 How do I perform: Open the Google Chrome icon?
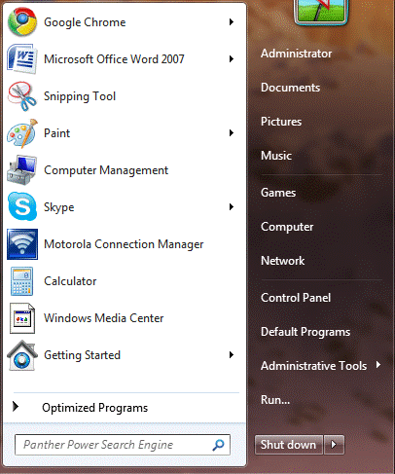click(x=22, y=22)
